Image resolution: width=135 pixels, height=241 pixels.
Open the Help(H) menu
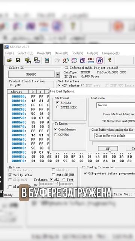click(93, 53)
